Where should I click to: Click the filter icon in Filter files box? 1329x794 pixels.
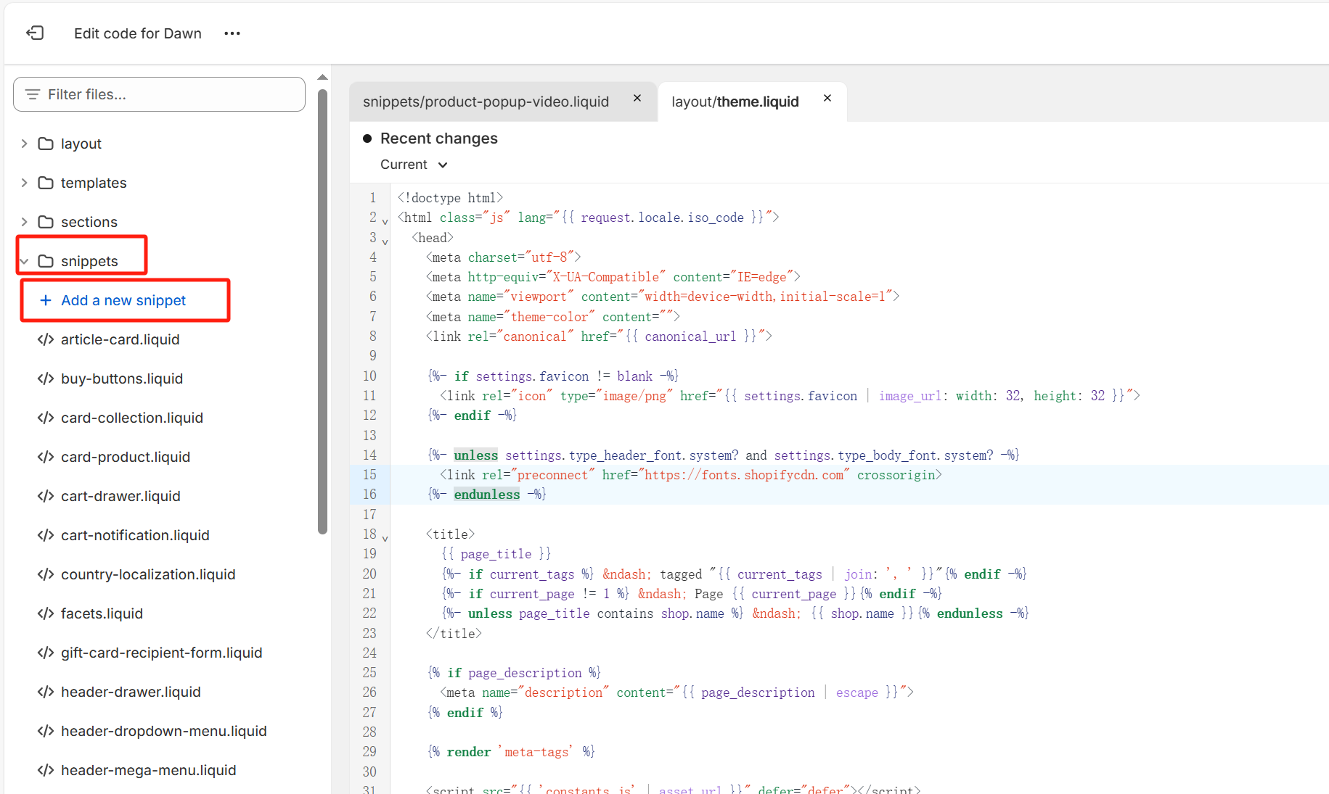click(33, 94)
